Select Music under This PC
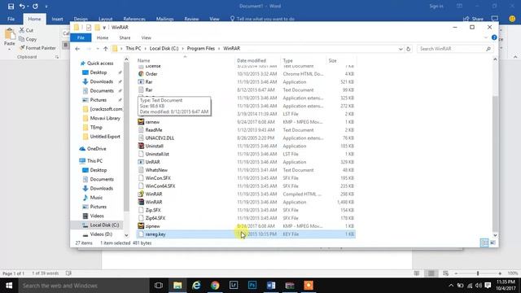This screenshot has height=293, width=521. click(x=96, y=198)
